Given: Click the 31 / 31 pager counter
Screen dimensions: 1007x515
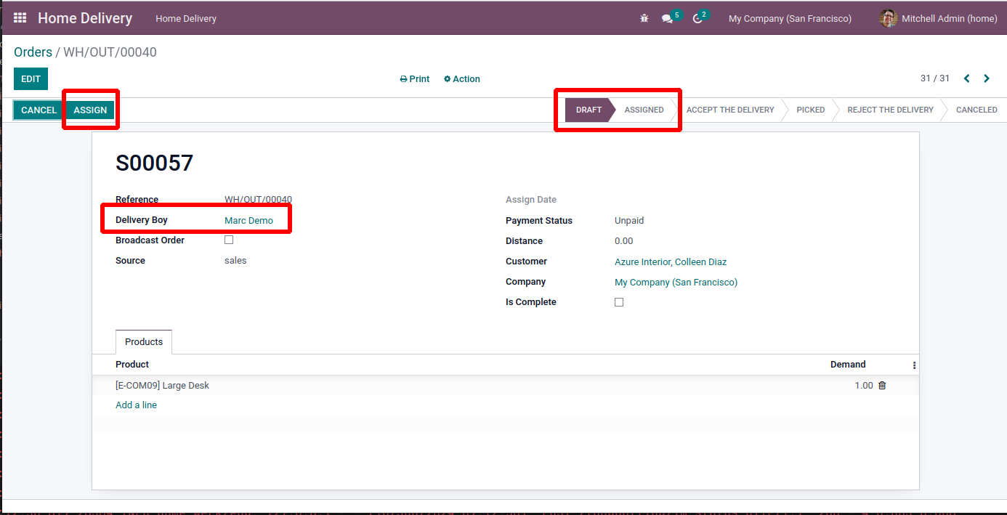Looking at the screenshot, I should click(x=935, y=78).
